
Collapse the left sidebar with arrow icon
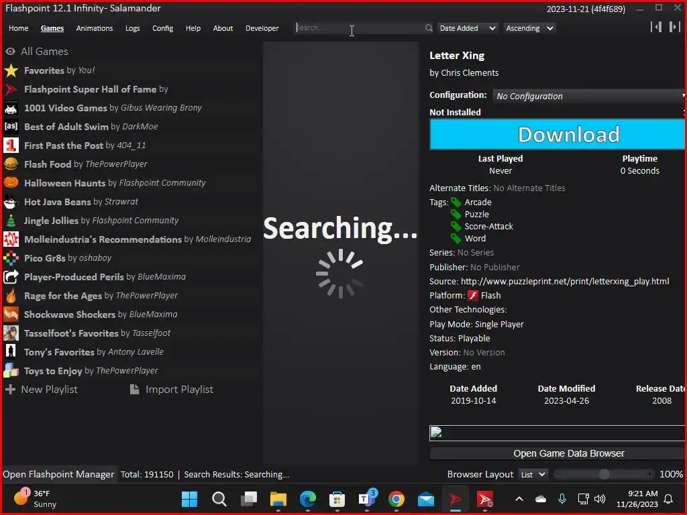coord(656,27)
